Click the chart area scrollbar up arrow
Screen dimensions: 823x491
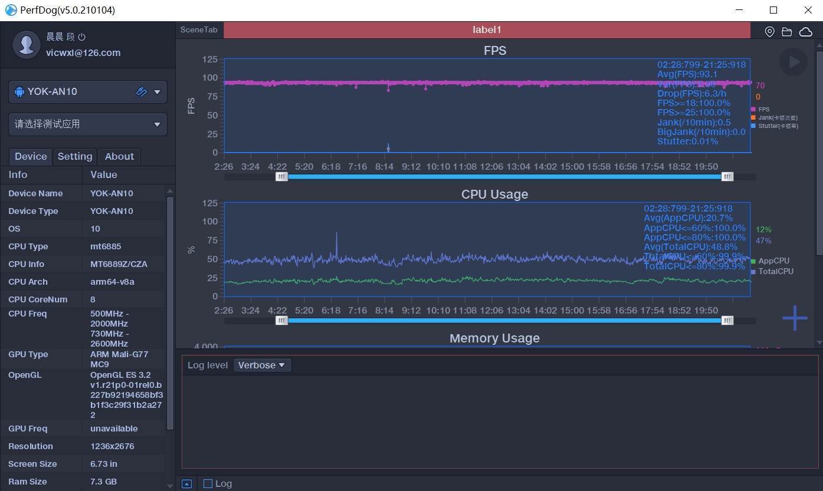[819, 44]
